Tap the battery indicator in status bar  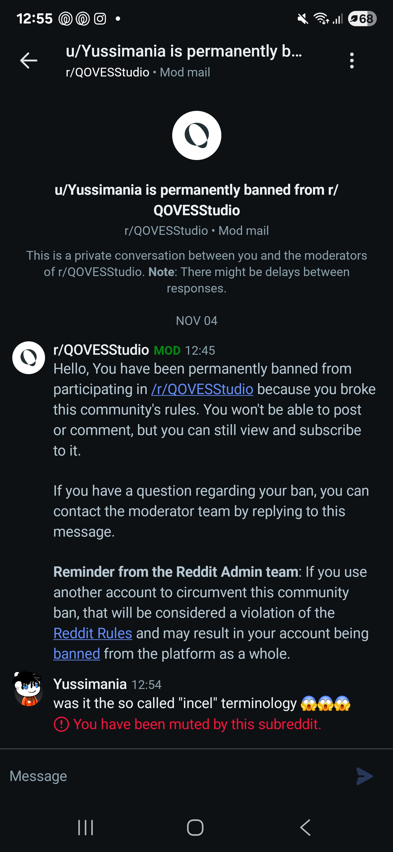pyautogui.click(x=363, y=19)
